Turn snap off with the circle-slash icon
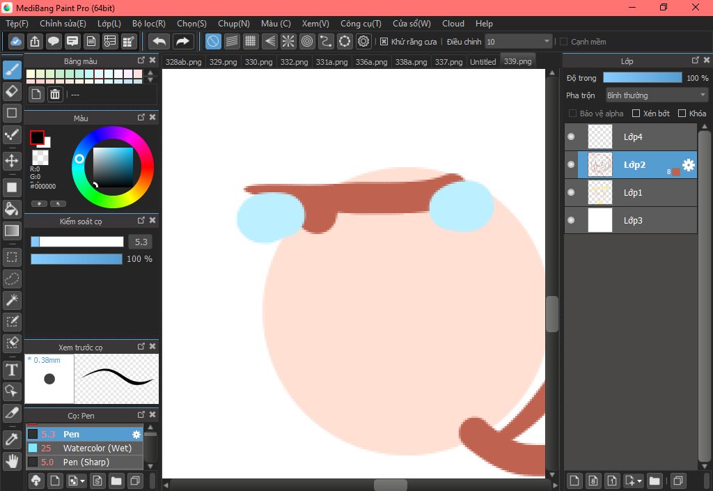The width and height of the screenshot is (713, 491). pos(213,41)
